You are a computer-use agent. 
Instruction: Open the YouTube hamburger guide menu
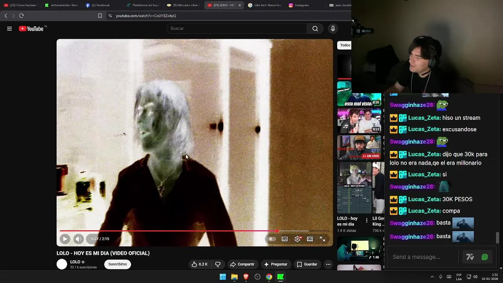pos(9,29)
